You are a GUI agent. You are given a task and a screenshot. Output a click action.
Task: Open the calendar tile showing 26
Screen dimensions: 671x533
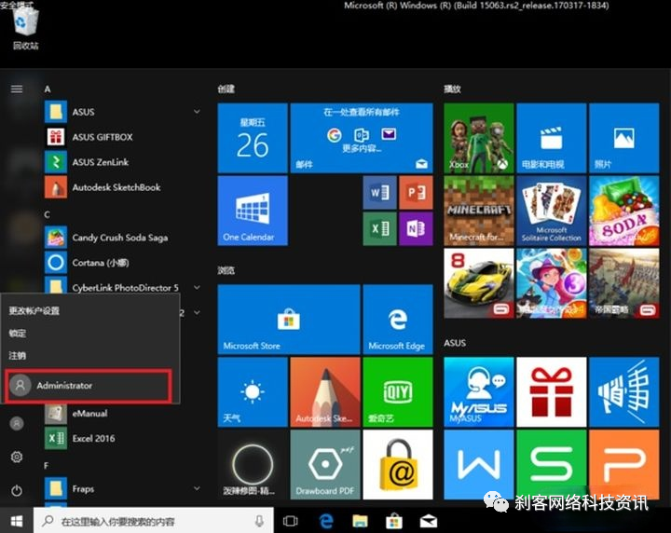coord(253,138)
